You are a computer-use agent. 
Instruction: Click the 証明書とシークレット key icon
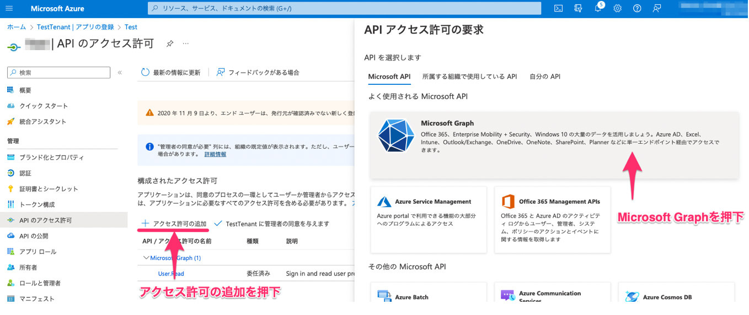pyautogui.click(x=10, y=188)
